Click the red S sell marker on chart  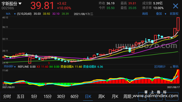(49, 63)
